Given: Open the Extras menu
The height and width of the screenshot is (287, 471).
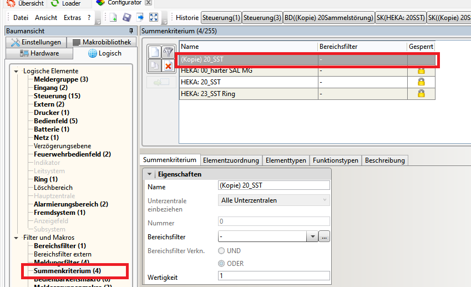Looking at the screenshot, I should [72, 18].
